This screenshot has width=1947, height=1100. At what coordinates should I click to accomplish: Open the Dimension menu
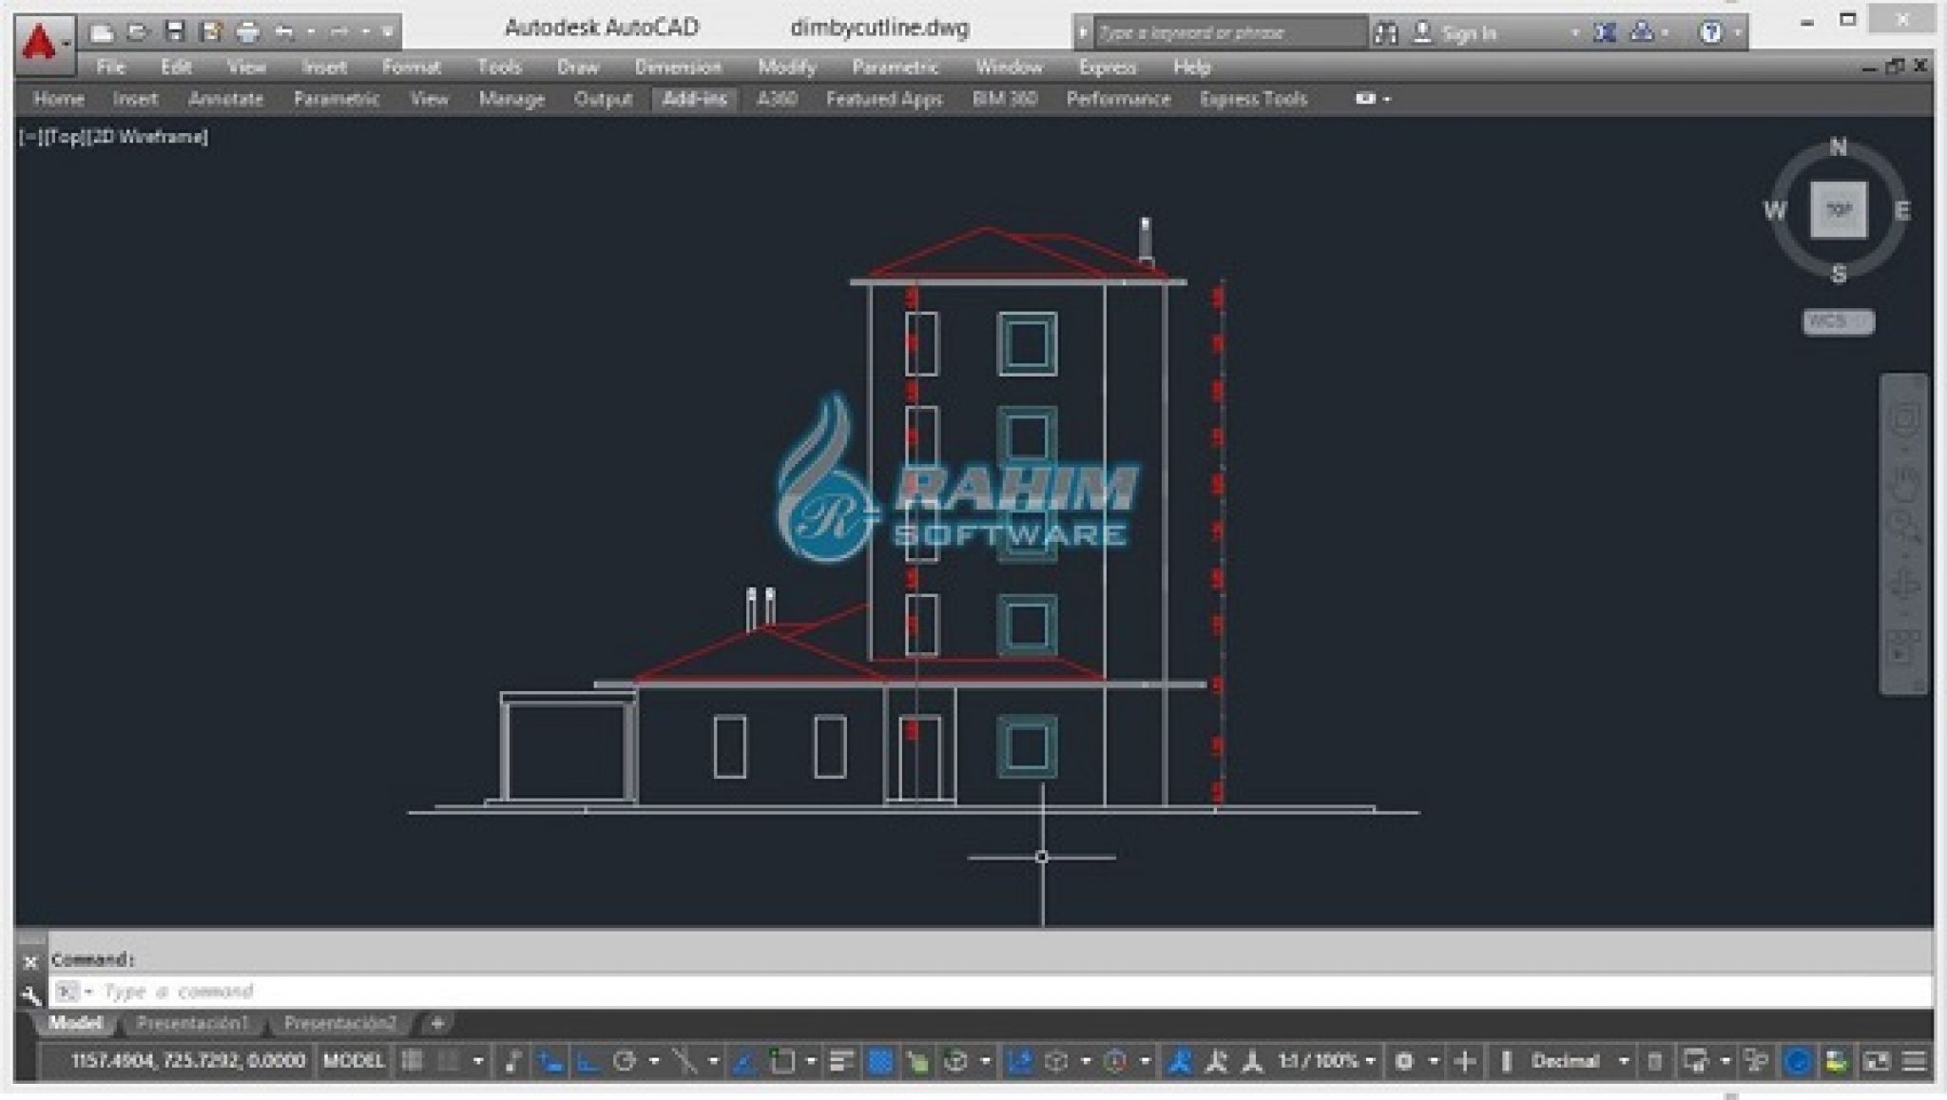pos(678,67)
